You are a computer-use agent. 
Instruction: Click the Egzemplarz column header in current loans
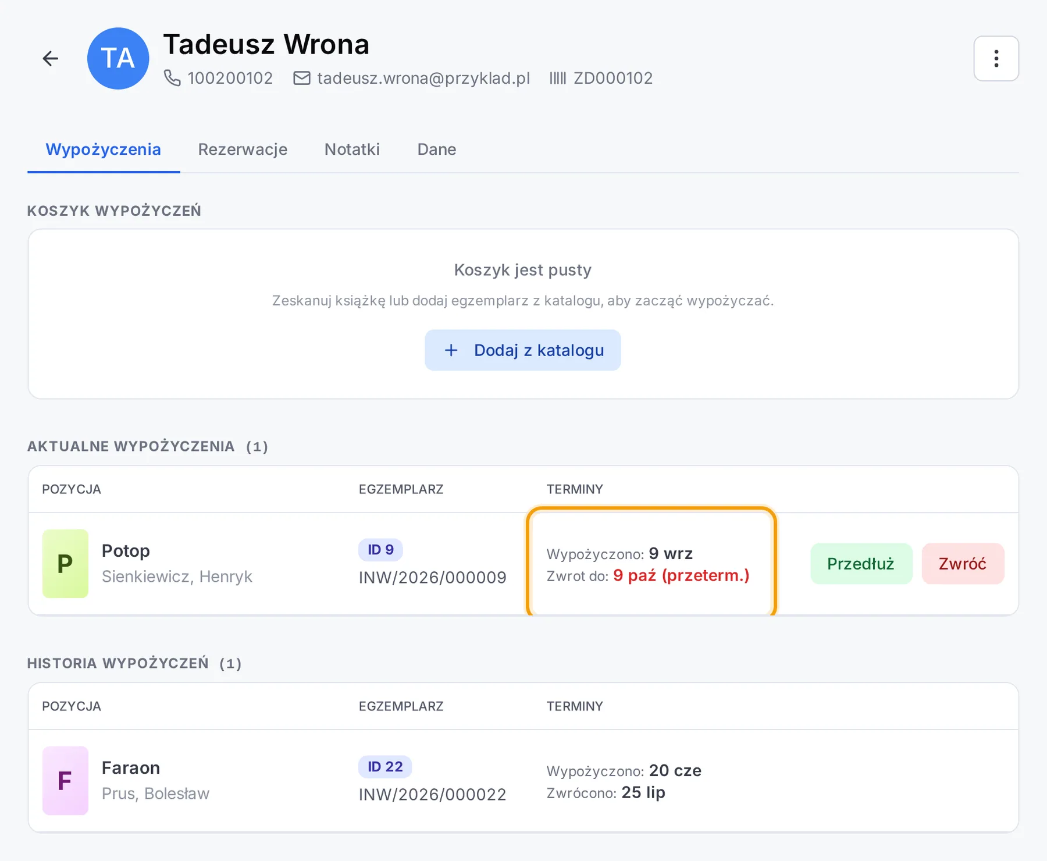click(x=401, y=489)
